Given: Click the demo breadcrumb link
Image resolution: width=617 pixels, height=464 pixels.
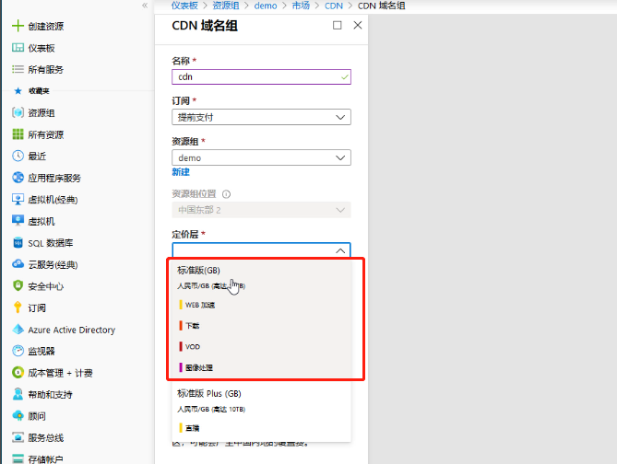Looking at the screenshot, I should coord(266,6).
